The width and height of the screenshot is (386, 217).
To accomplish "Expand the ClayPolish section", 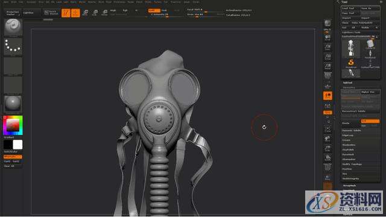I will pyautogui.click(x=348, y=149).
